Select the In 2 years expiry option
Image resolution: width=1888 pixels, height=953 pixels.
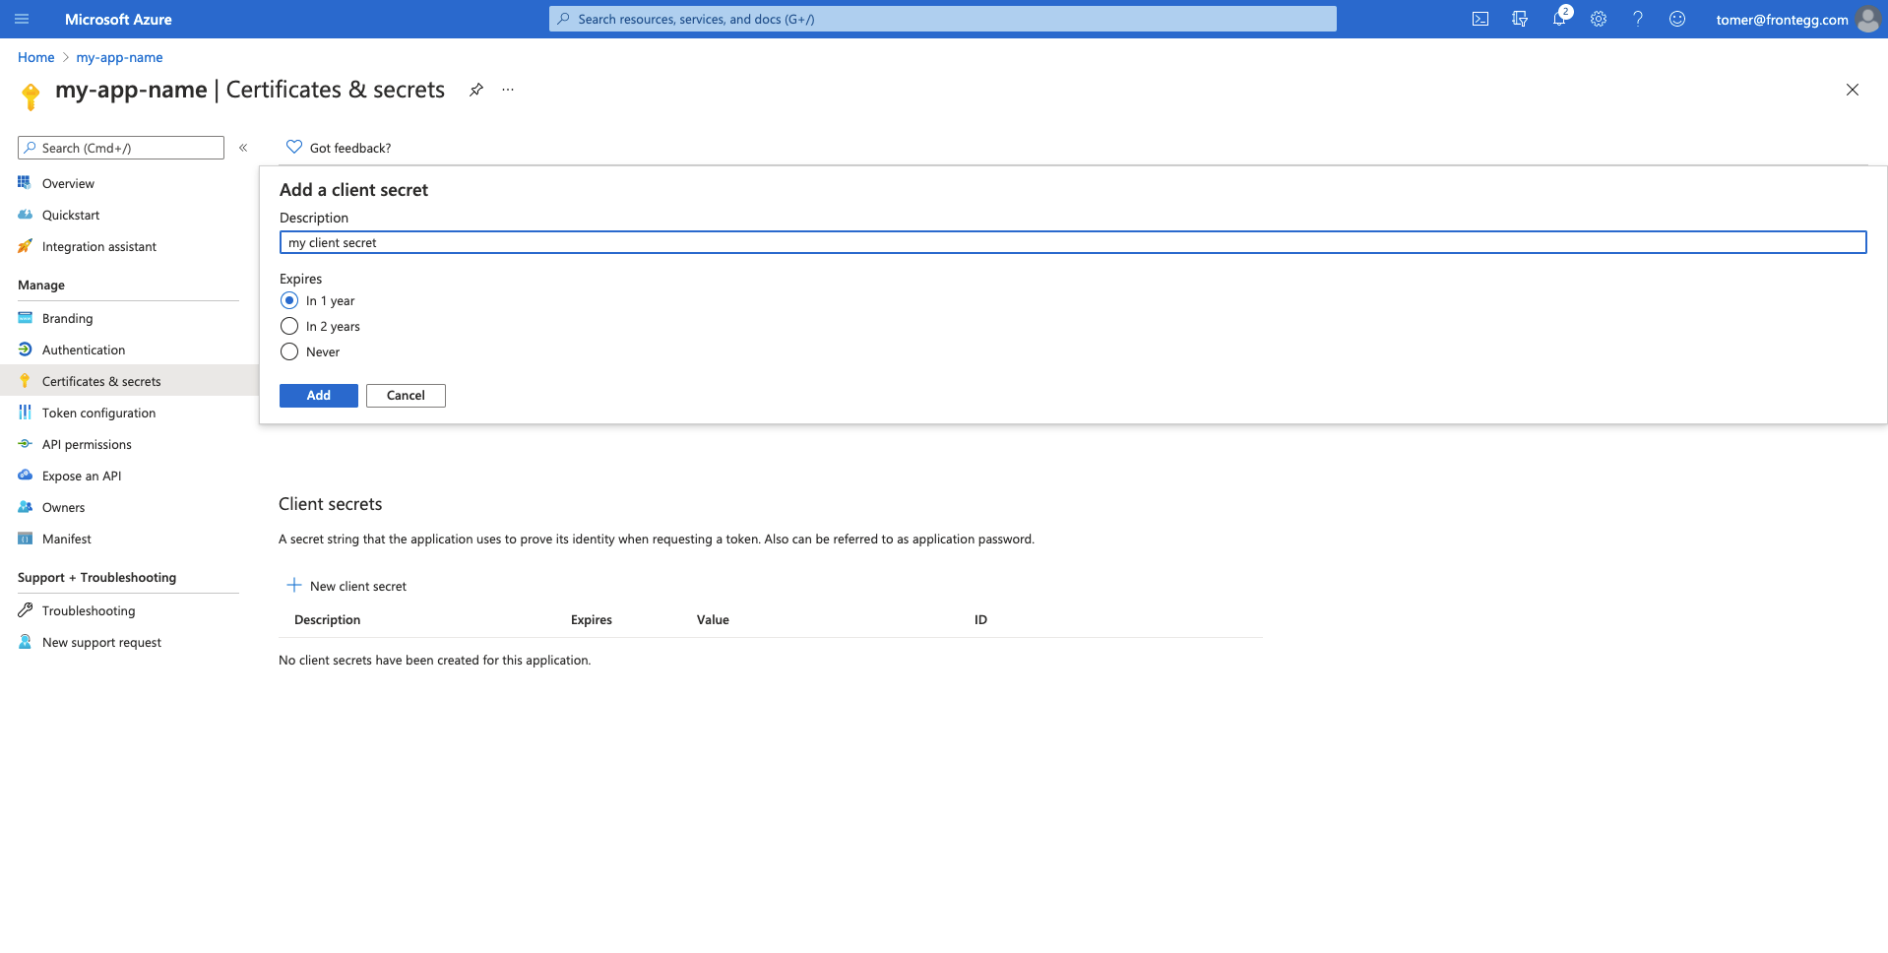(289, 326)
